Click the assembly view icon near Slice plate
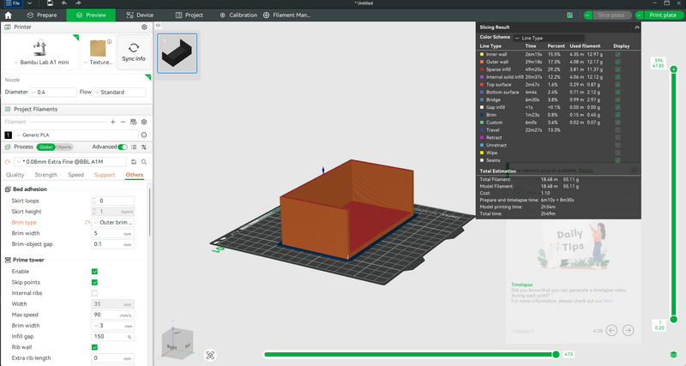This screenshot has width=686, height=366. tap(569, 15)
